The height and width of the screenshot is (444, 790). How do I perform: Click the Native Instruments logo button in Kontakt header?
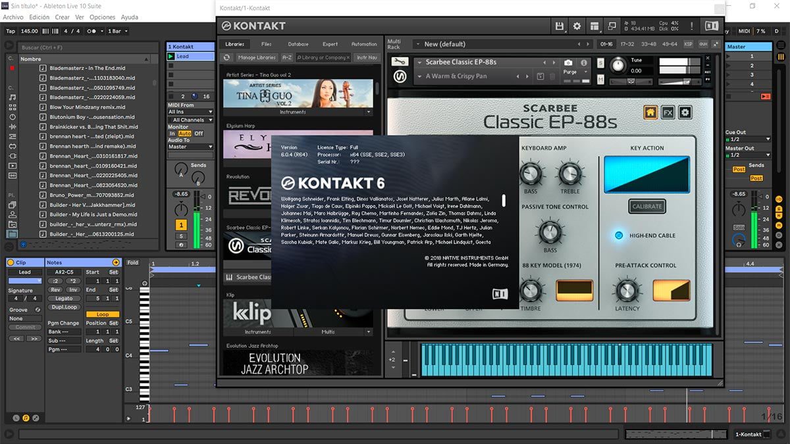[712, 26]
